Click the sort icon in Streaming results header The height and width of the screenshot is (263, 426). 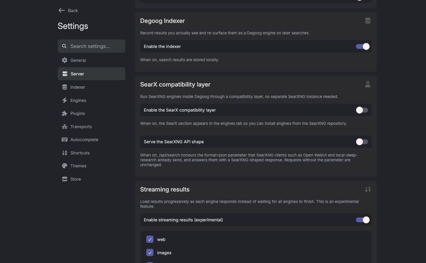pyautogui.click(x=368, y=189)
